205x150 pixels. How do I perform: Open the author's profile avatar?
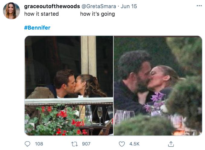[x=11, y=11]
